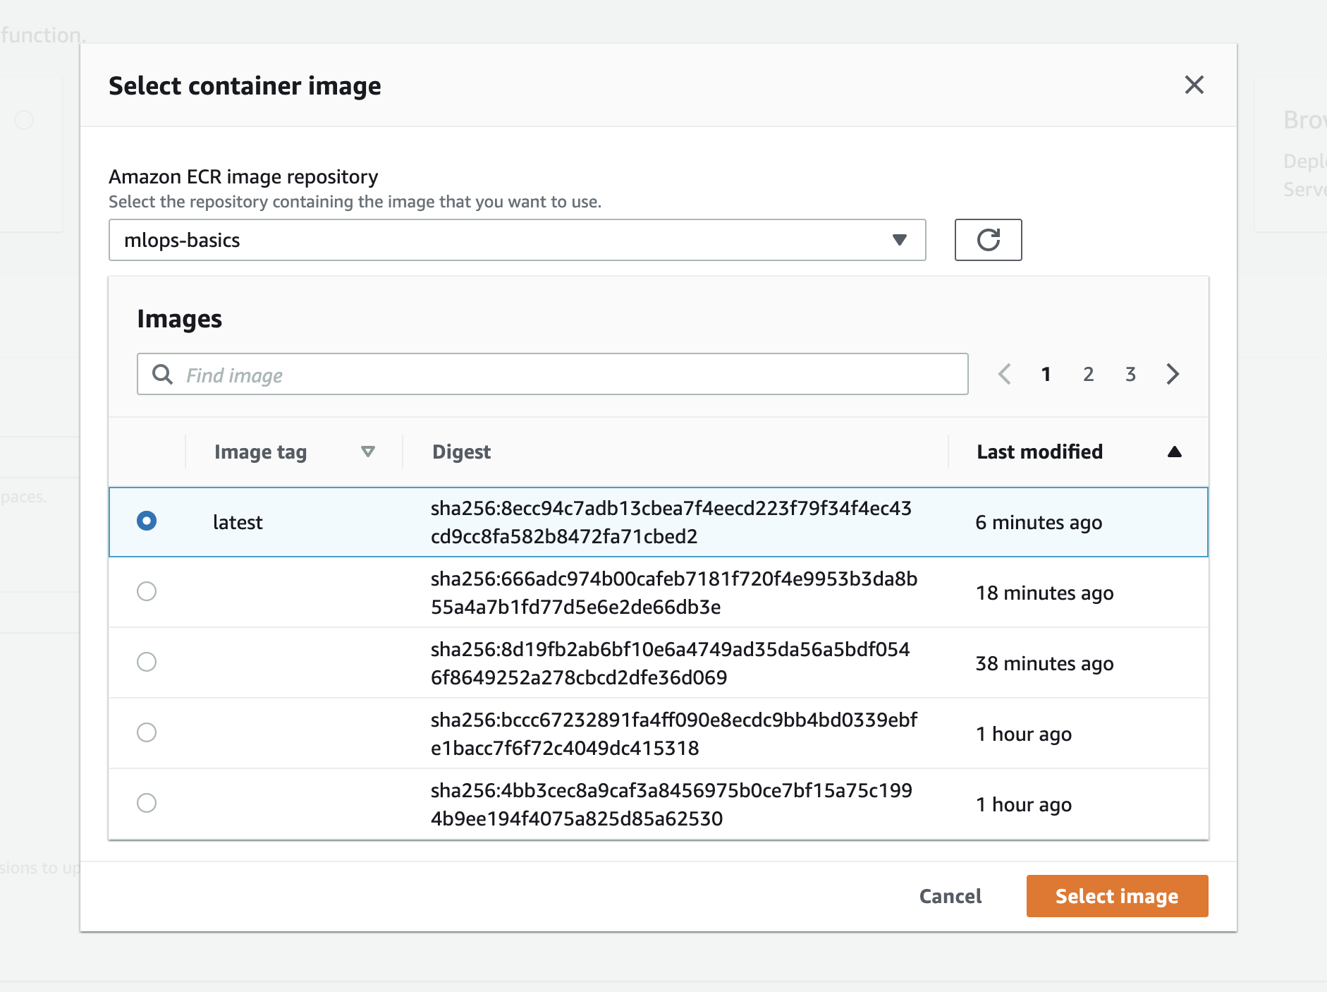Image resolution: width=1327 pixels, height=992 pixels.
Task: Click digest sha256:8d19fb2ab6bf10e6a474
Action: coord(671,663)
